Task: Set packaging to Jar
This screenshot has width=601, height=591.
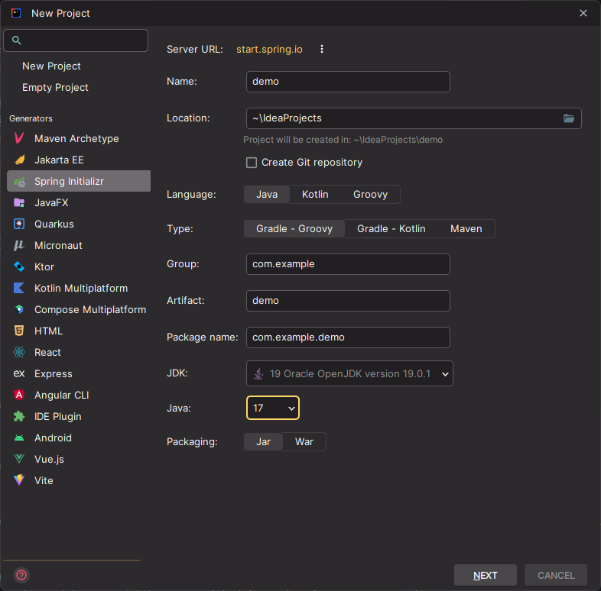Action: (x=263, y=441)
